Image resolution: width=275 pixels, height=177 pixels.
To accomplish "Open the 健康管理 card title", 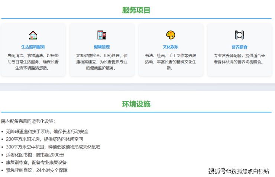I will pos(102,47).
